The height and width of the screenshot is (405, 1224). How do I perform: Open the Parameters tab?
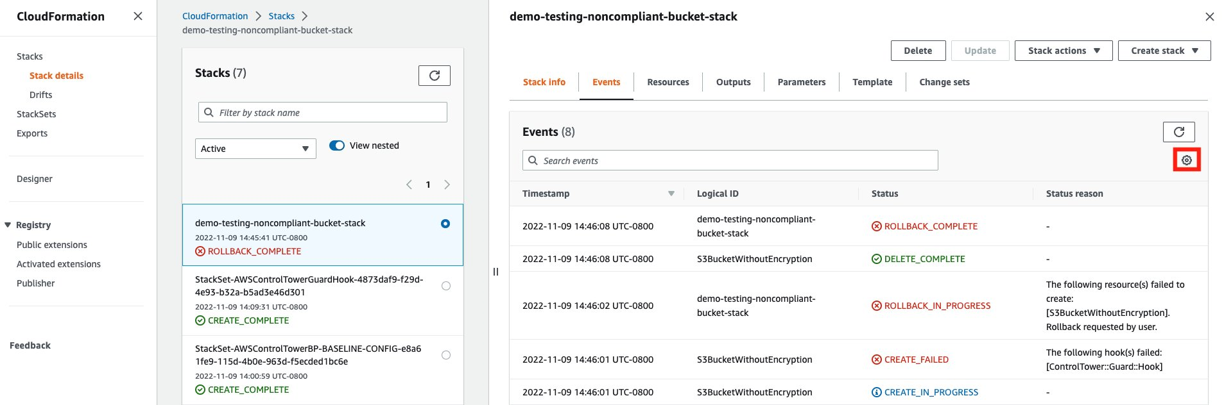pyautogui.click(x=802, y=82)
